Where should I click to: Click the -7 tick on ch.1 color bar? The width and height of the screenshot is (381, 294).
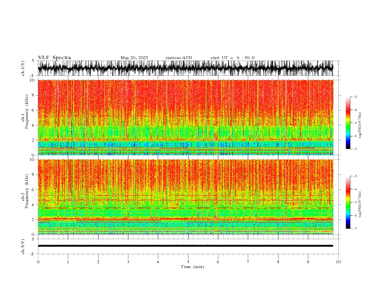[355, 149]
